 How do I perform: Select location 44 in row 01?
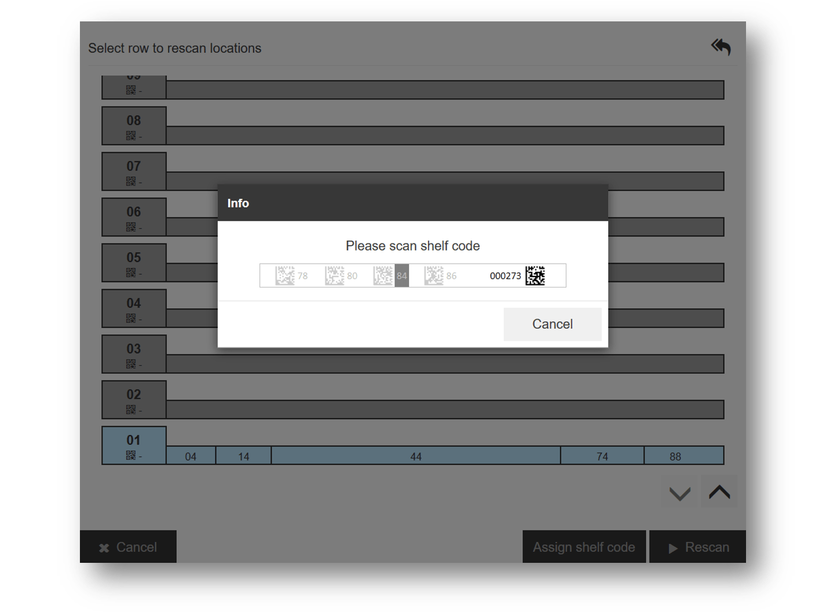[415, 456]
